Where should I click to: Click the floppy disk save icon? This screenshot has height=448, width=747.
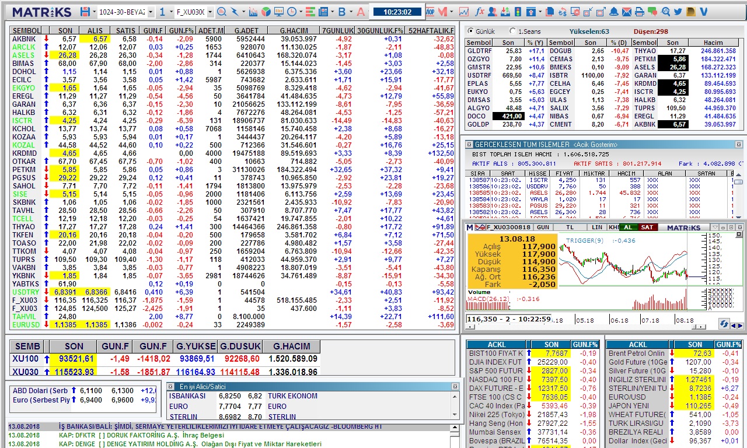point(85,12)
